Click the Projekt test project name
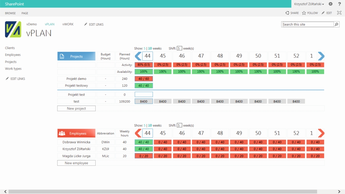 point(76,95)
